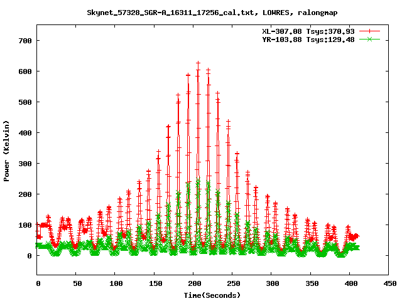
Task: Click the 500 tick label on y-axis
Action: [25, 102]
